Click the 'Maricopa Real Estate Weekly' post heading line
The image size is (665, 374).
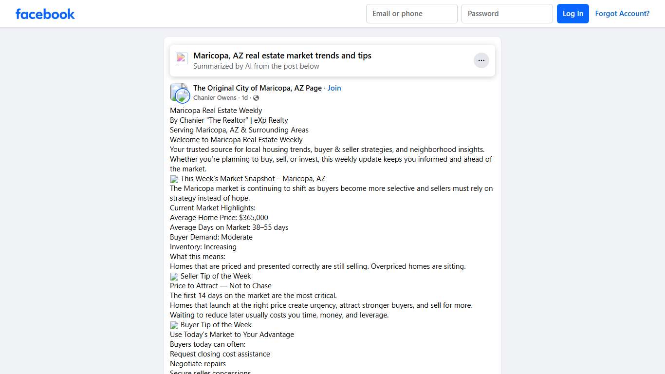point(216,111)
